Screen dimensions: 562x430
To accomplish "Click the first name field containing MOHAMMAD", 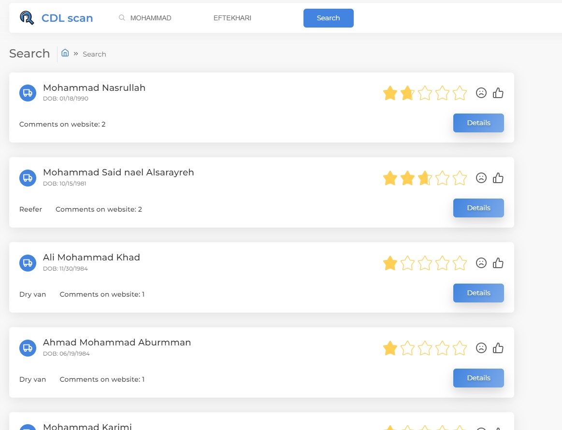I will (159, 18).
